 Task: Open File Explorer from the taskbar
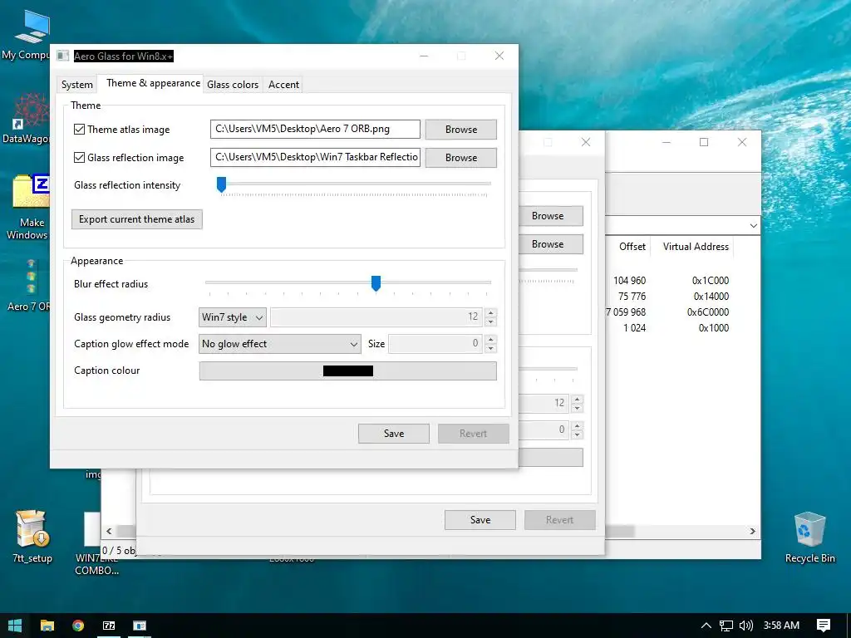(x=47, y=626)
